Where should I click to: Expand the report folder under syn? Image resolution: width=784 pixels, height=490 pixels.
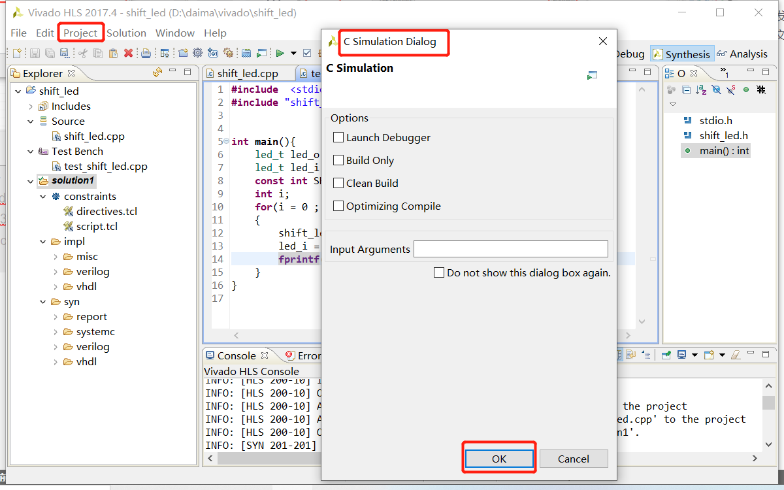[x=56, y=316]
